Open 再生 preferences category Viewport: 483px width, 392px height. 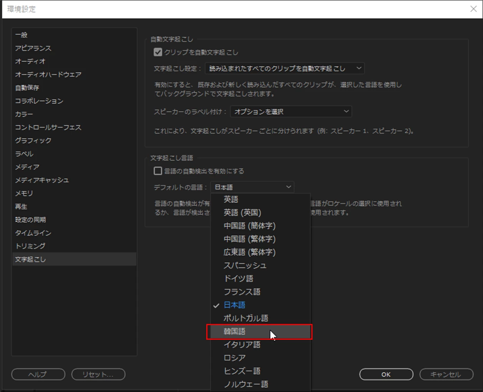(74, 206)
